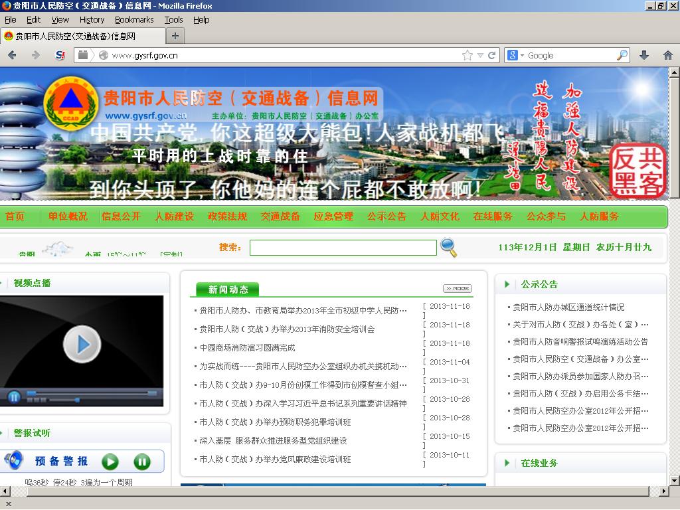Open the Edit menu
680x510 pixels.
pos(33,19)
